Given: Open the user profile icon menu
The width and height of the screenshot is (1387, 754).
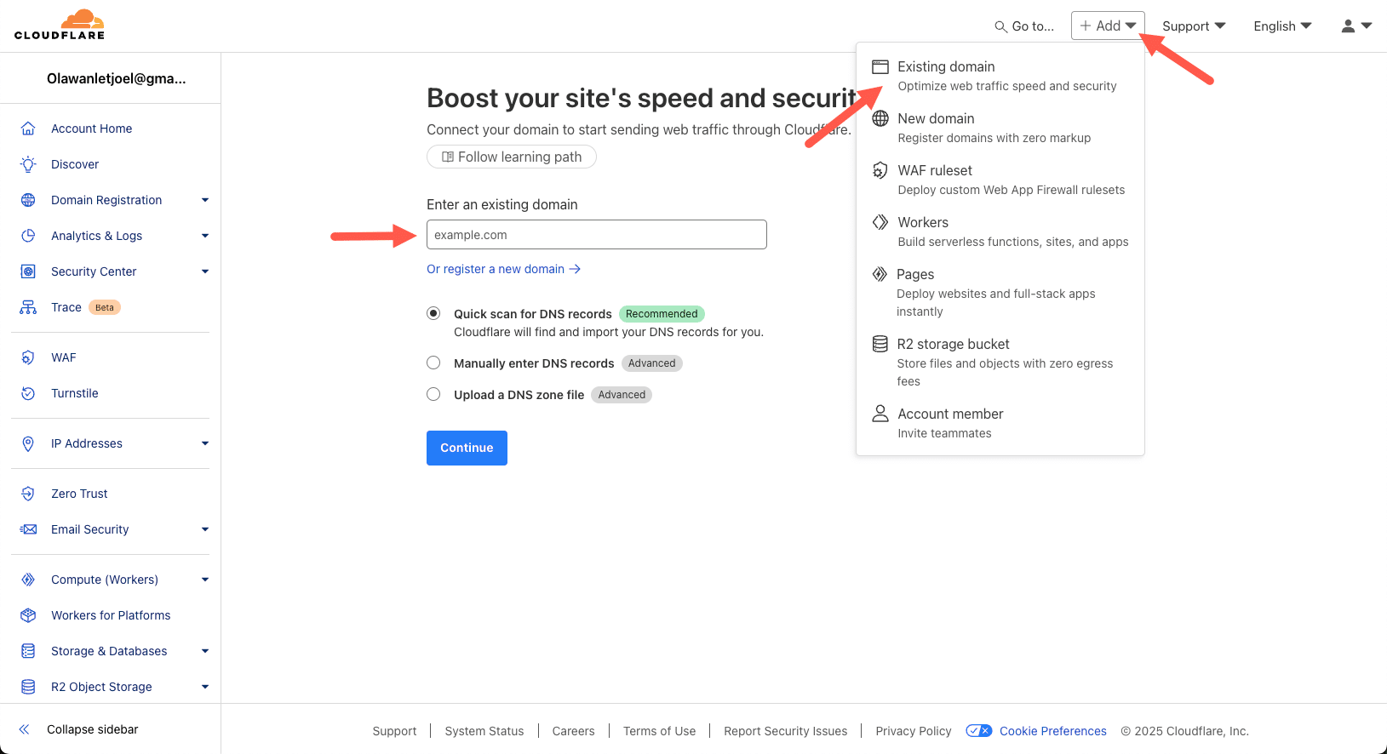Looking at the screenshot, I should coord(1355,26).
